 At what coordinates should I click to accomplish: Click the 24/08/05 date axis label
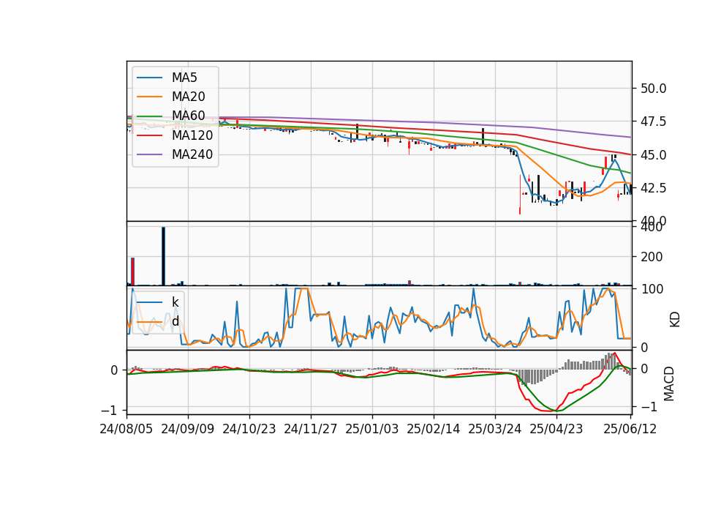(x=127, y=429)
